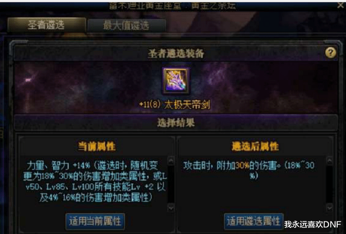The image size is (346, 234).
Task: Click the up arrow of 遴选后属性 scrollbar
Action: pos(329,160)
